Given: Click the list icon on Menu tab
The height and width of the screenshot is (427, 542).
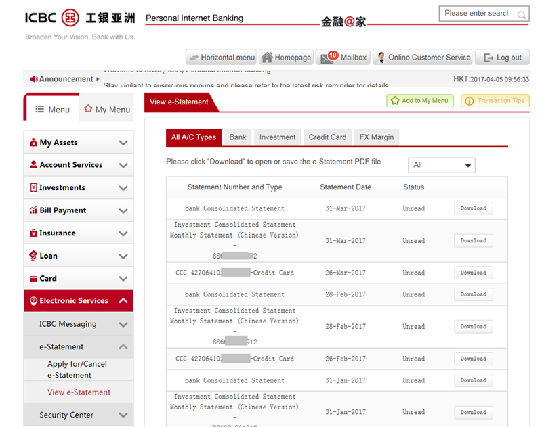Looking at the screenshot, I should click(40, 109).
